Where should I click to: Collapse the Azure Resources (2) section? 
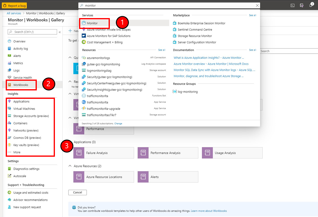70,166
